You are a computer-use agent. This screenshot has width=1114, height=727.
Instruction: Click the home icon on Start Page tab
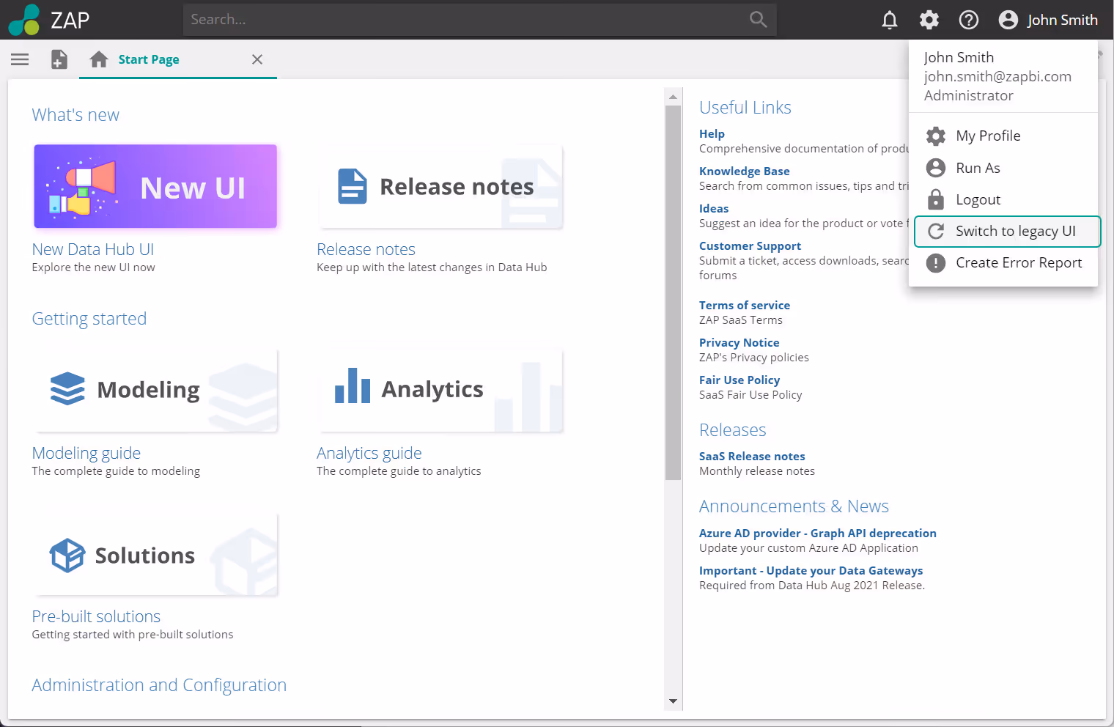tap(99, 59)
